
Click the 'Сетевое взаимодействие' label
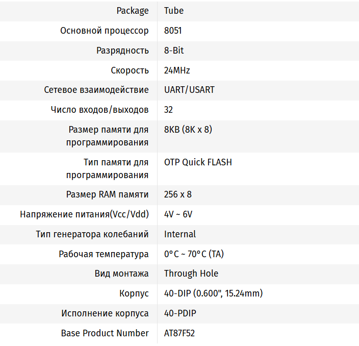(x=96, y=90)
